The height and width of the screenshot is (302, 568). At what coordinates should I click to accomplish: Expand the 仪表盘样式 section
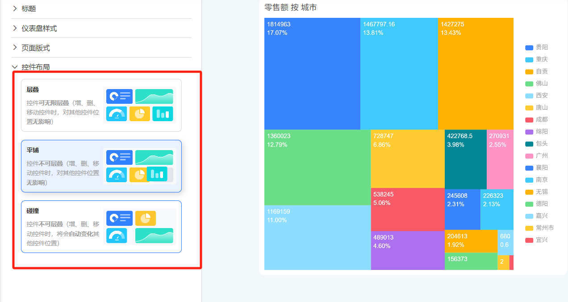(39, 28)
